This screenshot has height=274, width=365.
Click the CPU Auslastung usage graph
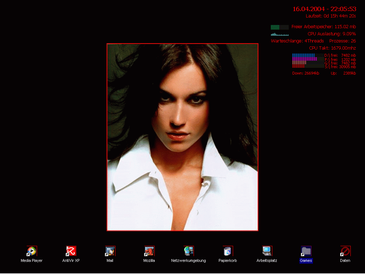pyautogui.click(x=279, y=34)
